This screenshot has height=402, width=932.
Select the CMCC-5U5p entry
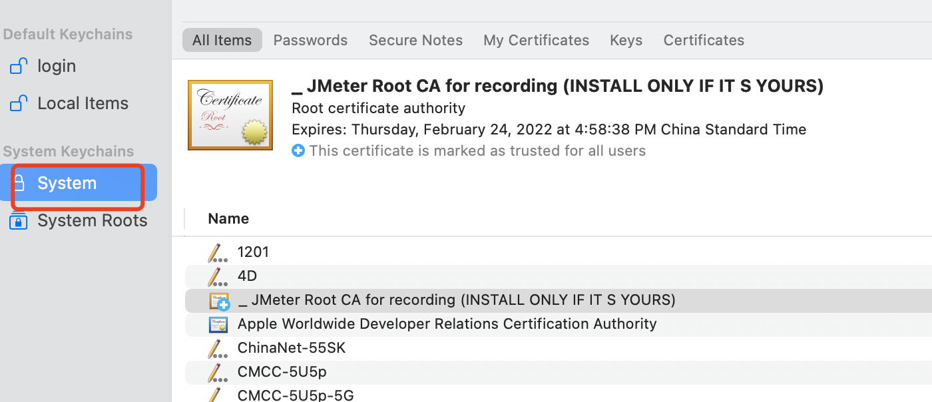[x=282, y=371]
